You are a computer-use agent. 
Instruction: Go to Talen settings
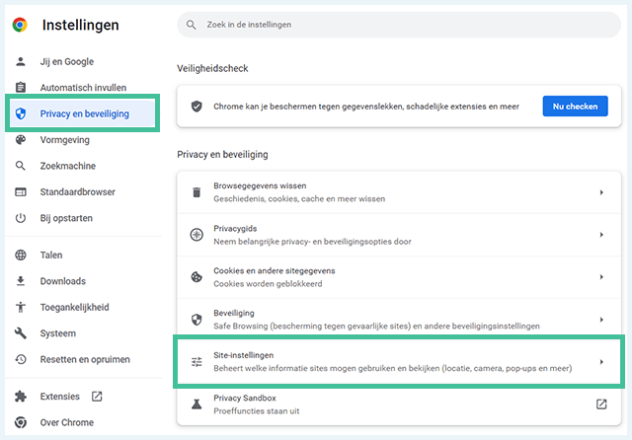pyautogui.click(x=51, y=255)
